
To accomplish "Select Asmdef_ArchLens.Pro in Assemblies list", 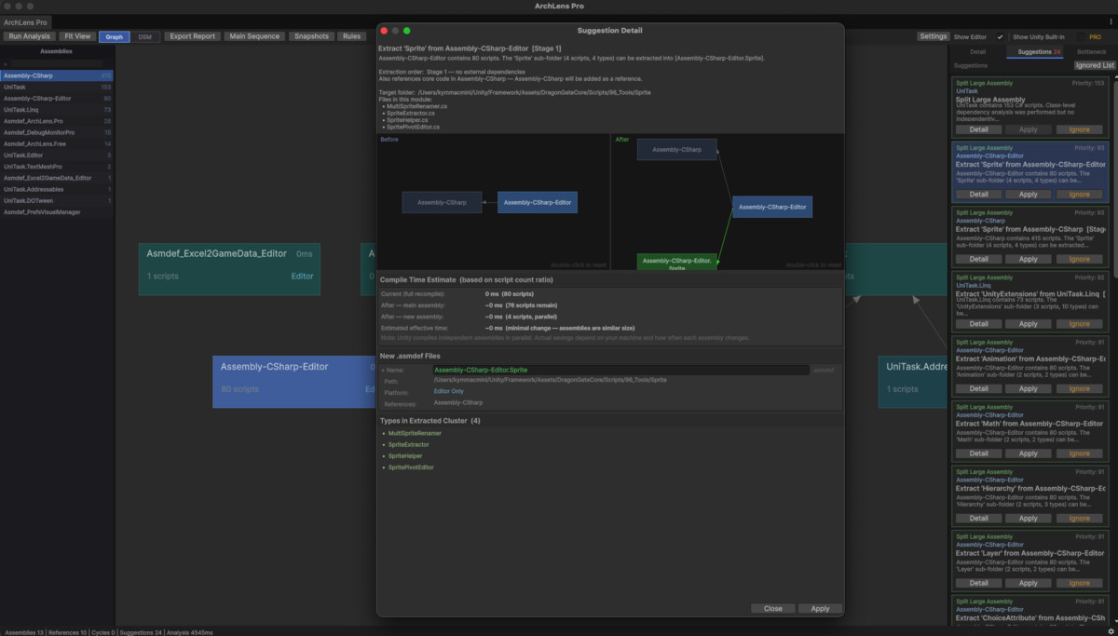I will pyautogui.click(x=57, y=121).
